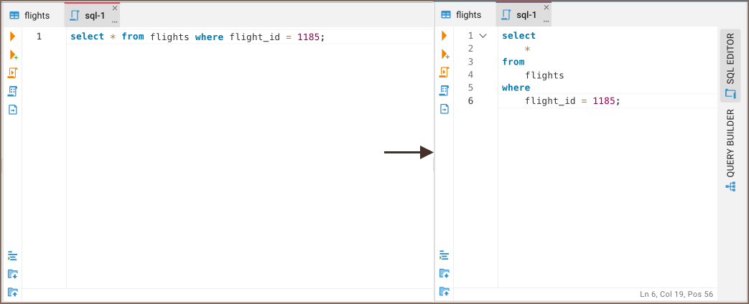Viewport: 749px width, 304px height.
Task: Select the SQL EDITOR vertical tab
Action: 730,66
